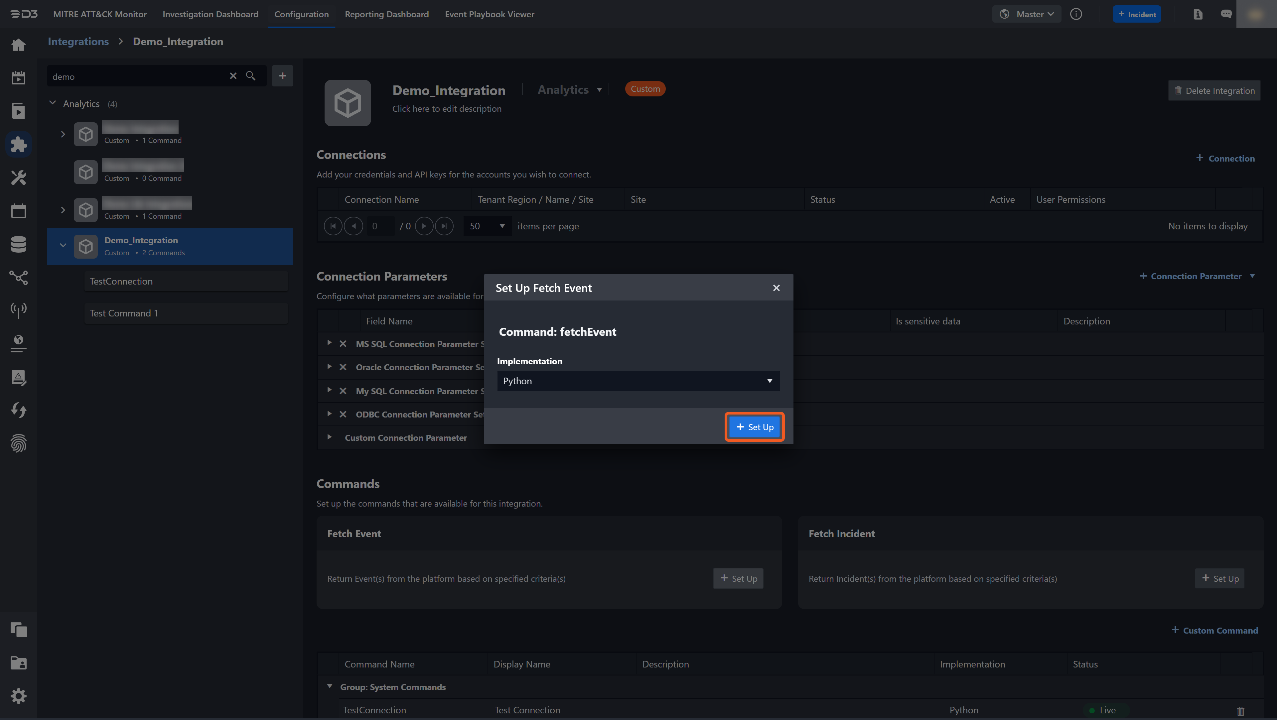The width and height of the screenshot is (1277, 720).
Task: Open the tools wrench sidebar icon
Action: (18, 178)
